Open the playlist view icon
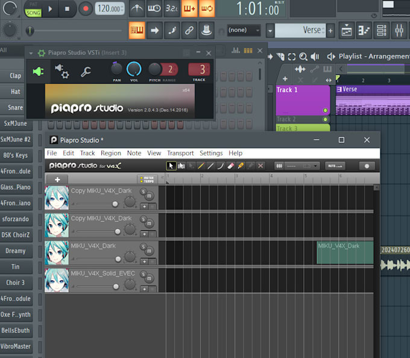Viewport: 410px width, 358px height. (347, 31)
